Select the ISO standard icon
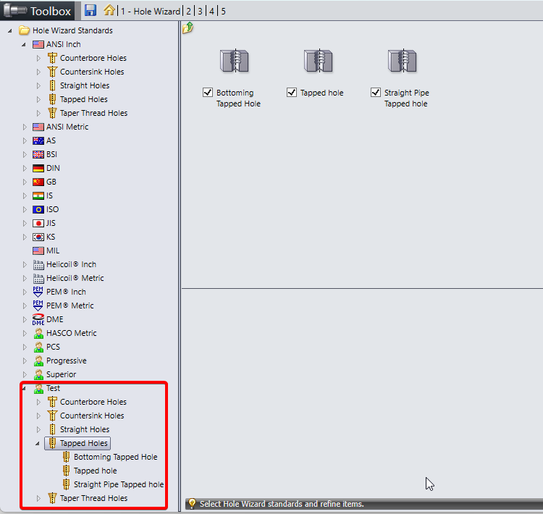The width and height of the screenshot is (543, 514). (x=38, y=209)
